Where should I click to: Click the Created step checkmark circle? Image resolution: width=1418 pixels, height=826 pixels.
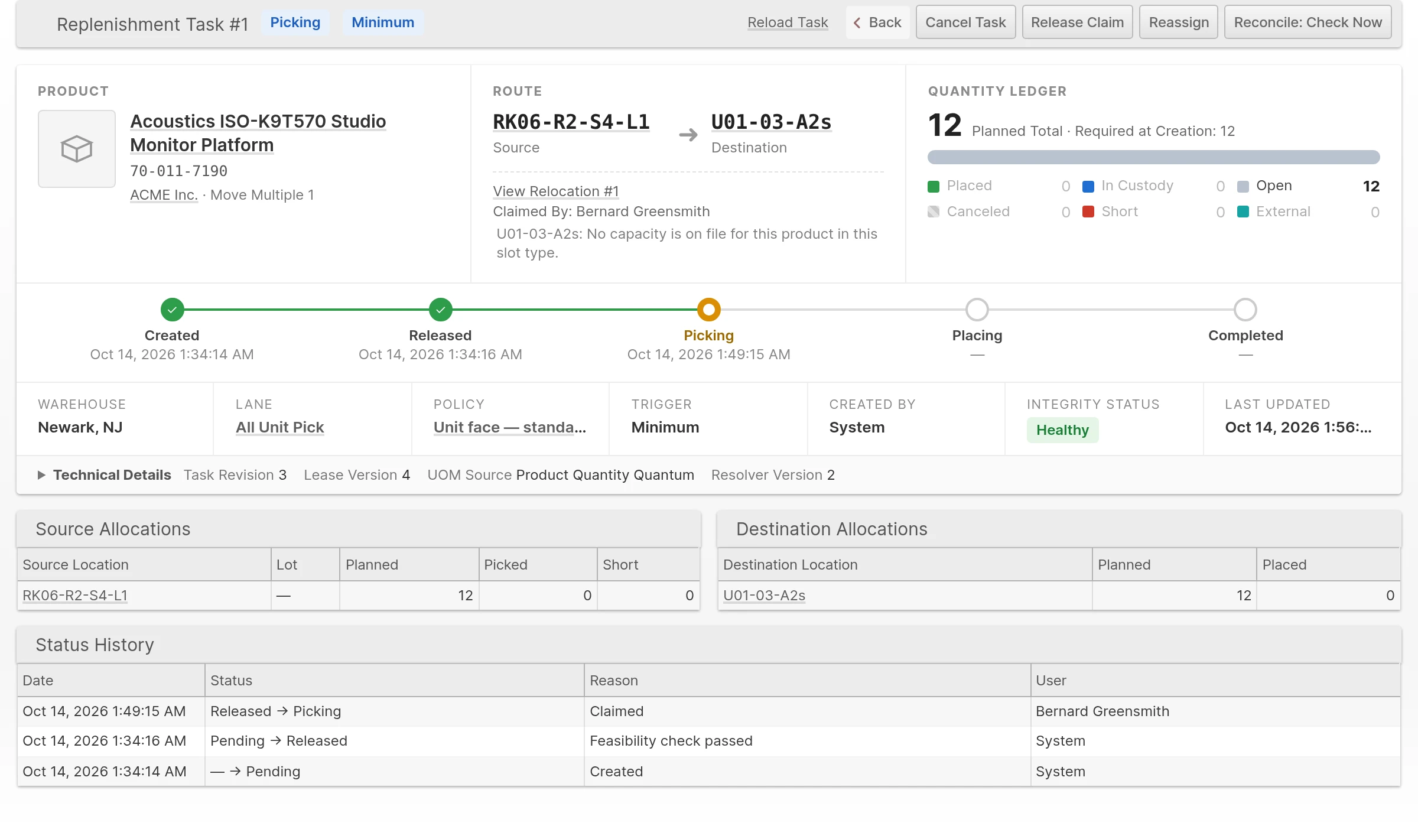(x=172, y=310)
